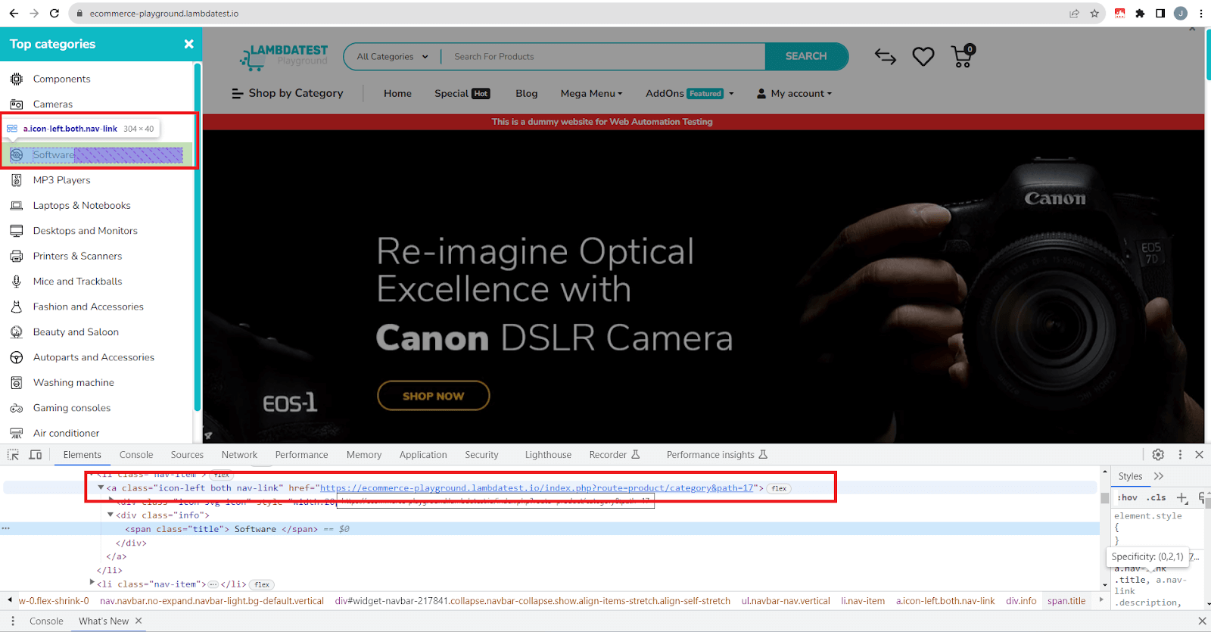The width and height of the screenshot is (1211, 632).
Task: Click the Search For Products field
Action: click(x=603, y=57)
